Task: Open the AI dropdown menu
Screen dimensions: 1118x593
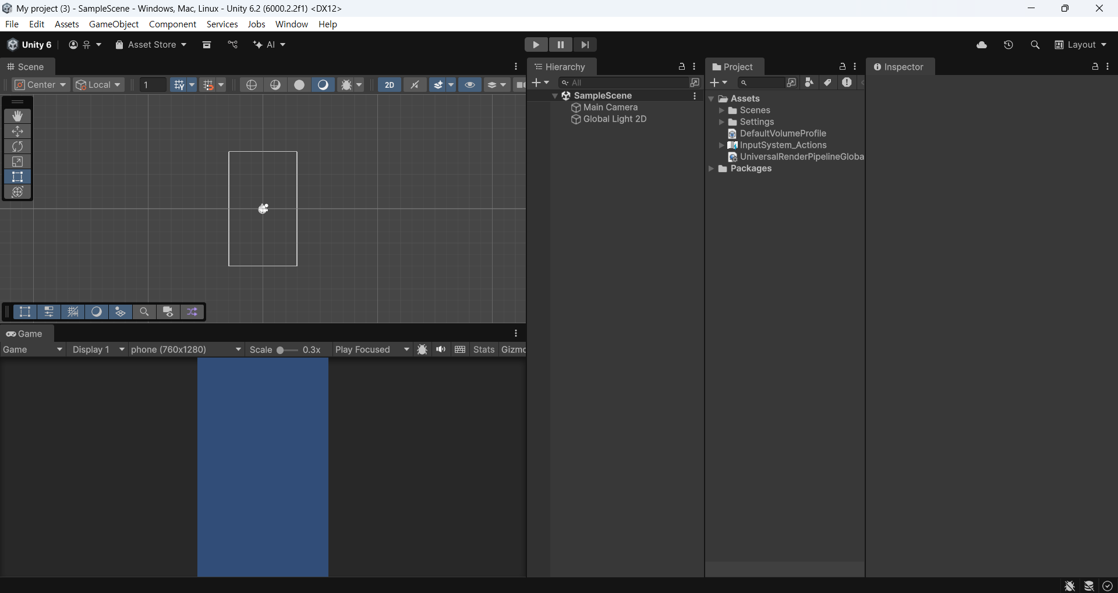Action: (x=269, y=45)
